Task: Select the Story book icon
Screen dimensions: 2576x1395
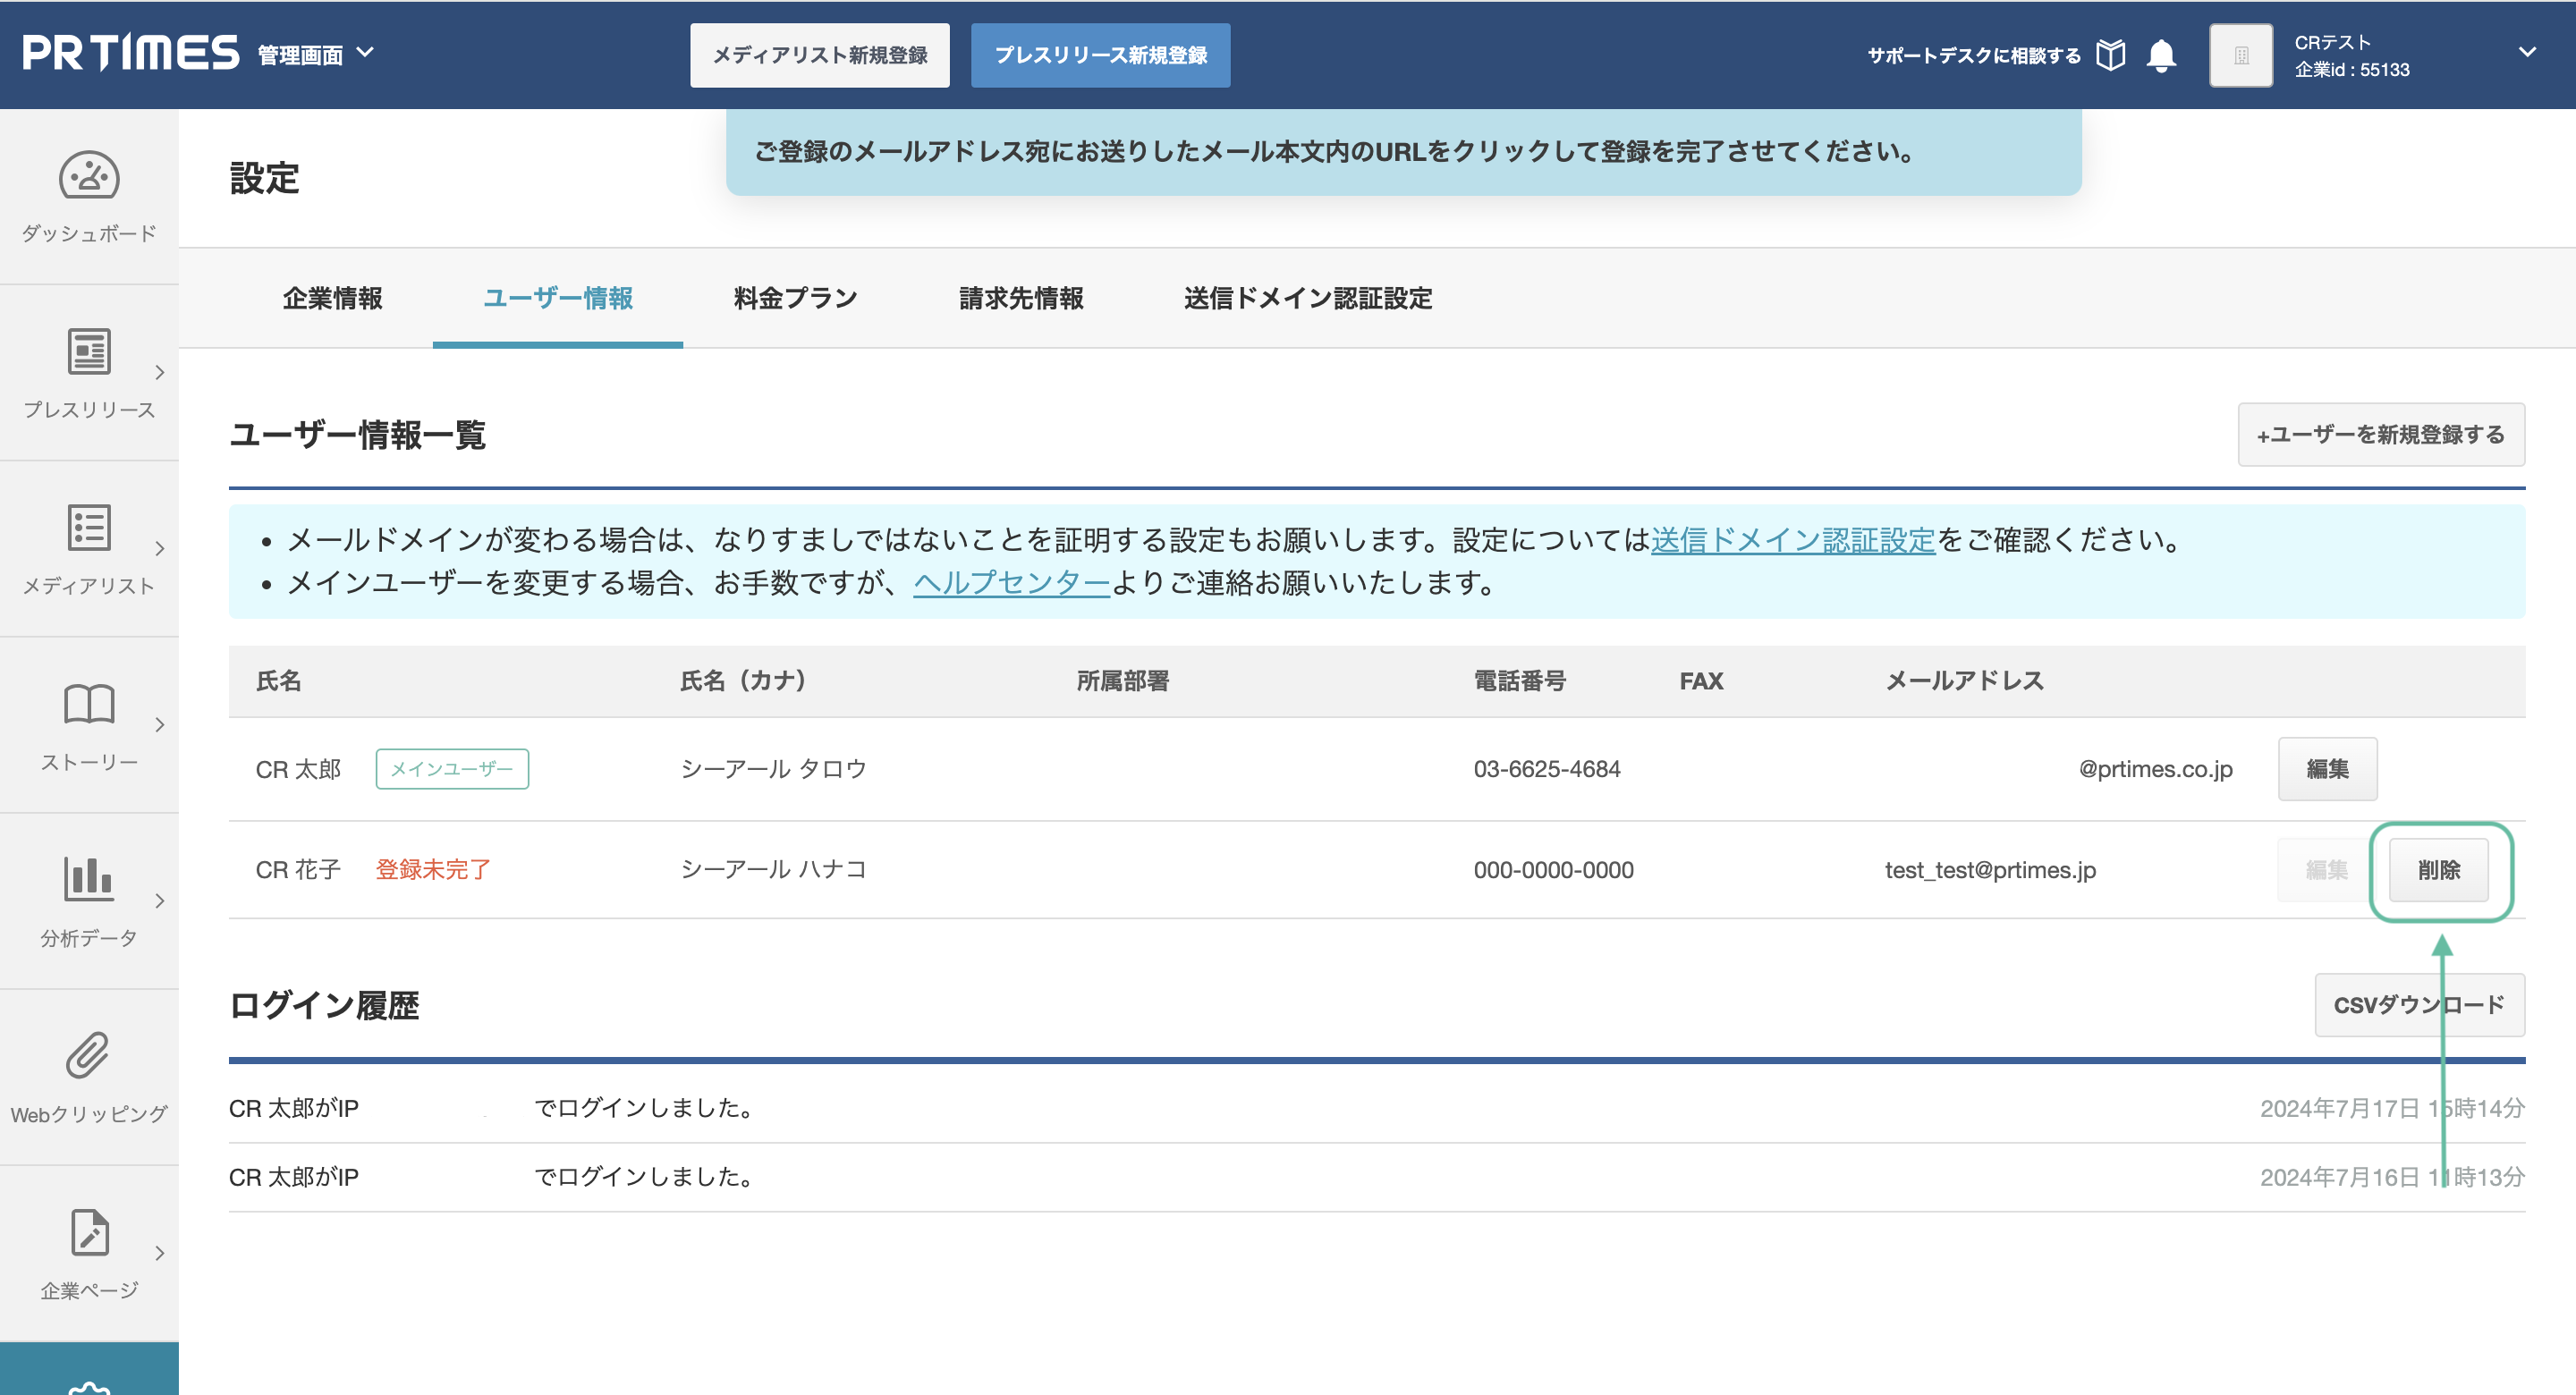Action: coord(89,704)
